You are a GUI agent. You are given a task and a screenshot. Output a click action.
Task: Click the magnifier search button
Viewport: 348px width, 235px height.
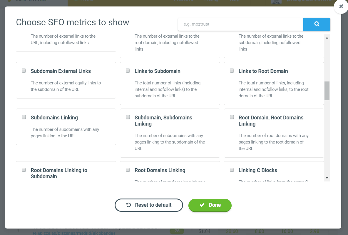pyautogui.click(x=317, y=24)
